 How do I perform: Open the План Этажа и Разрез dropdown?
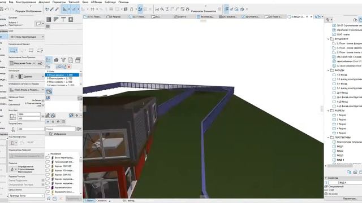(27, 90)
